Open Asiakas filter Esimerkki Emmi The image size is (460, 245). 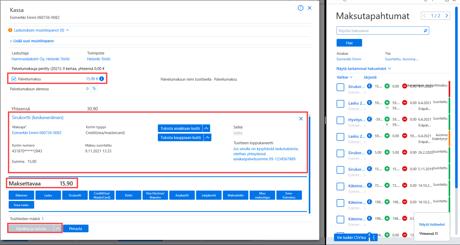click(x=349, y=59)
